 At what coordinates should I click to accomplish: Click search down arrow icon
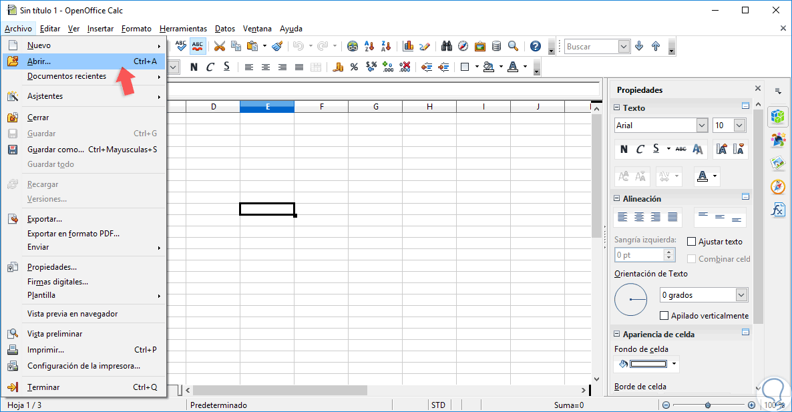pos(639,47)
